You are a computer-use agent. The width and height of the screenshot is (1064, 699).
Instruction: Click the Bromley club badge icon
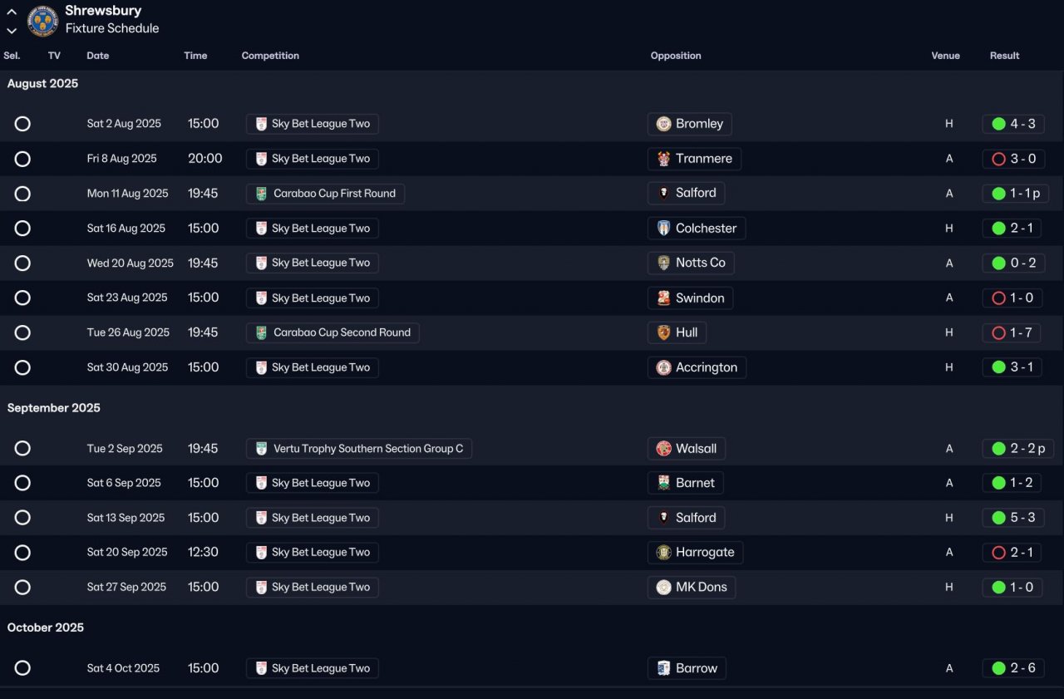(x=663, y=124)
